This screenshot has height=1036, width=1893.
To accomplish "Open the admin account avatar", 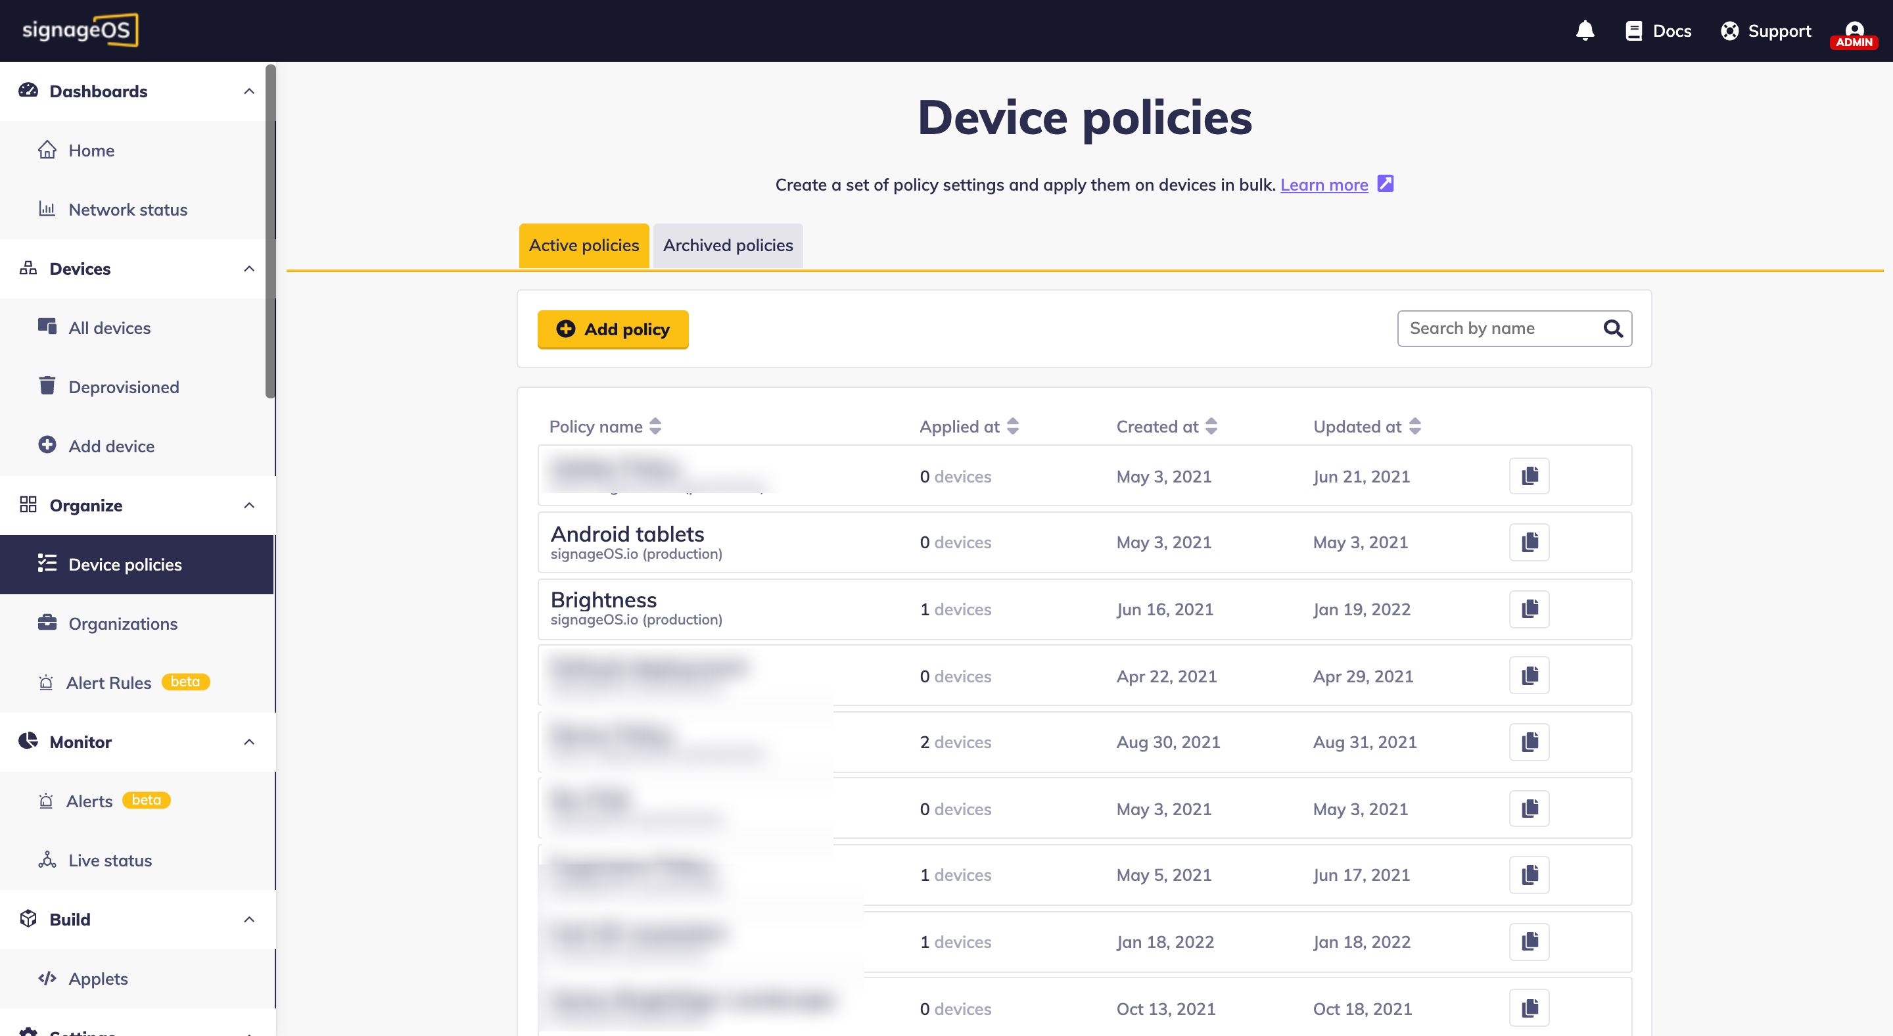I will coord(1854,33).
